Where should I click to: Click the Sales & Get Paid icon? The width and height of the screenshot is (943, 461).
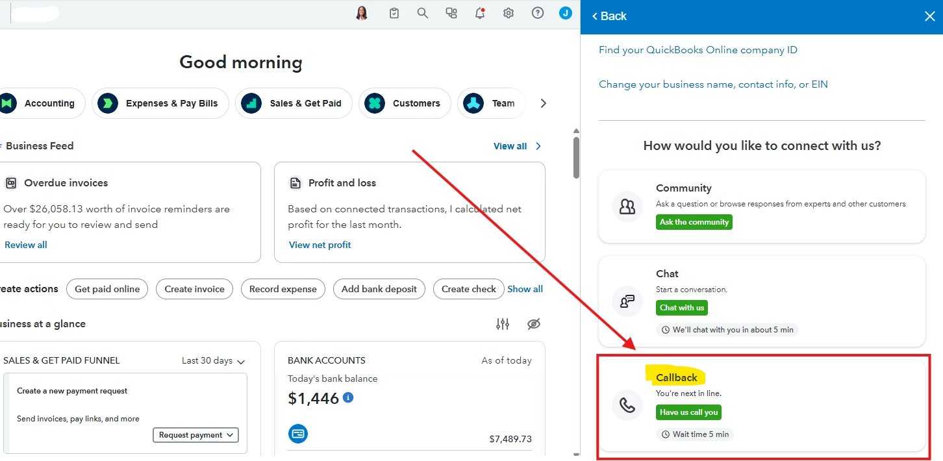pyautogui.click(x=251, y=103)
